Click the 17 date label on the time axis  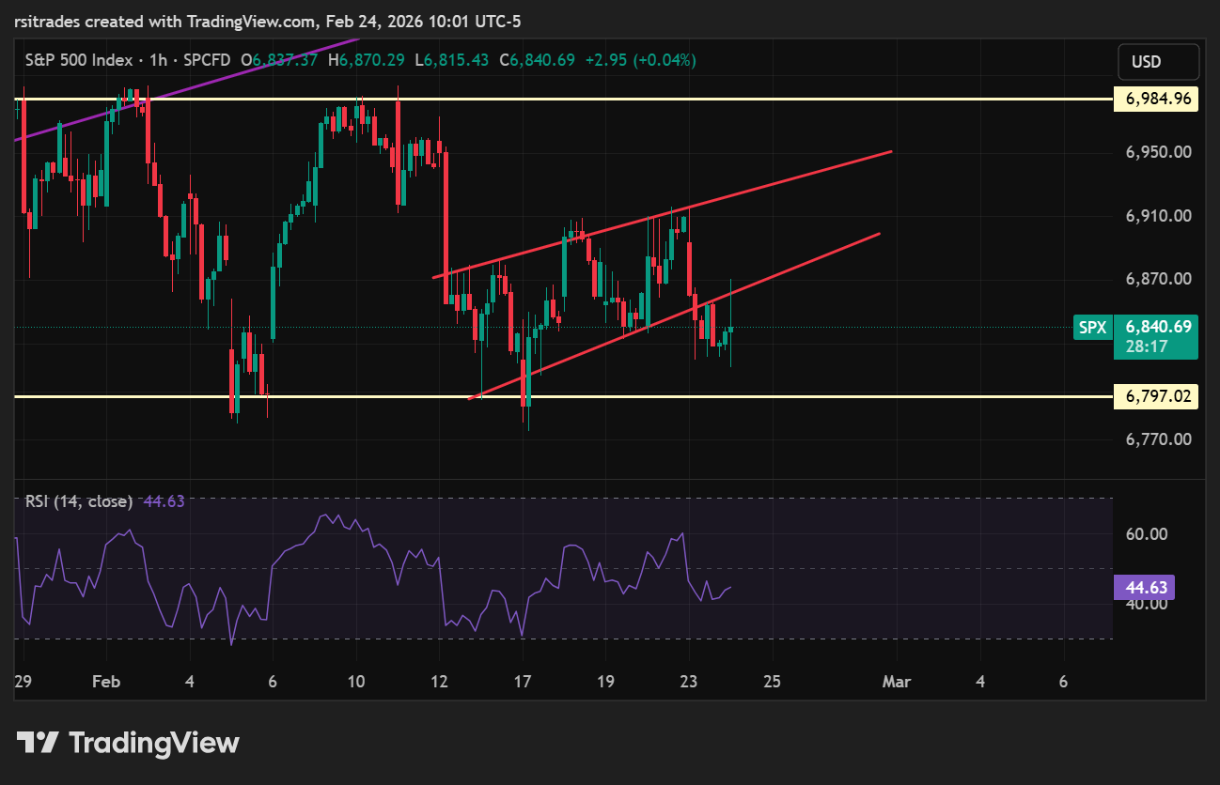(522, 682)
